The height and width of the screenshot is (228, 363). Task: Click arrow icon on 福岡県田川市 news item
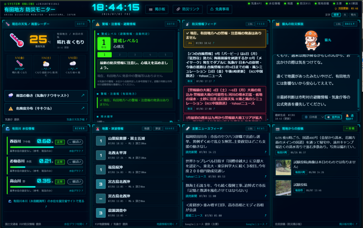[266, 152]
